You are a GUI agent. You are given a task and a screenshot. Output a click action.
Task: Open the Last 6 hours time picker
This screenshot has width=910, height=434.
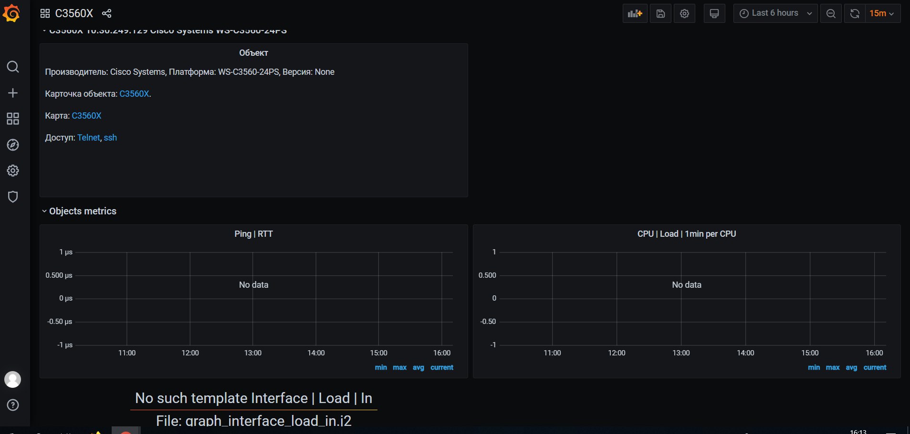(775, 13)
